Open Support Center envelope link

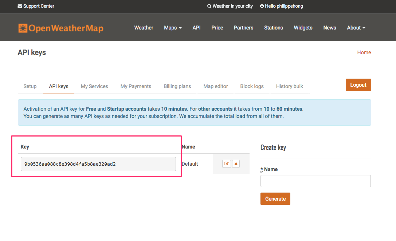click(x=36, y=6)
